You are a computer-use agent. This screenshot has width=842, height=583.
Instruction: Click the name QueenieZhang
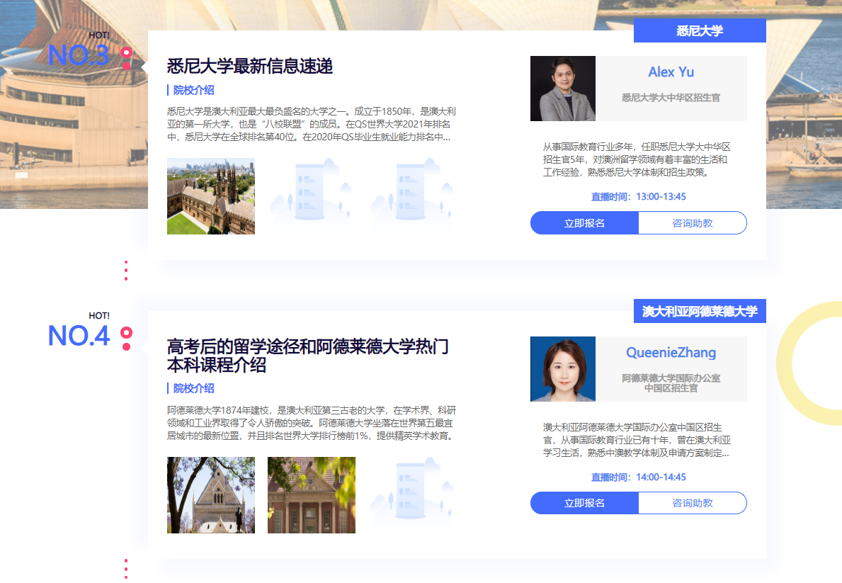click(671, 353)
